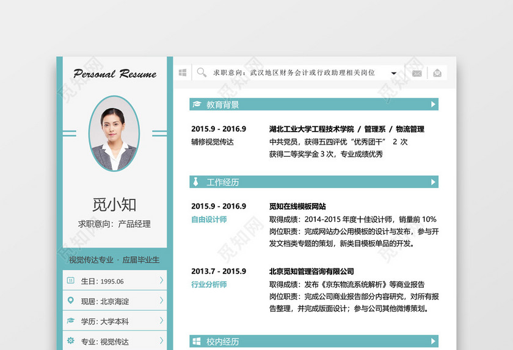This screenshot has height=350, width=513.
Task: Open the 学历: 大学本科 row chevron
Action: pyautogui.click(x=162, y=320)
